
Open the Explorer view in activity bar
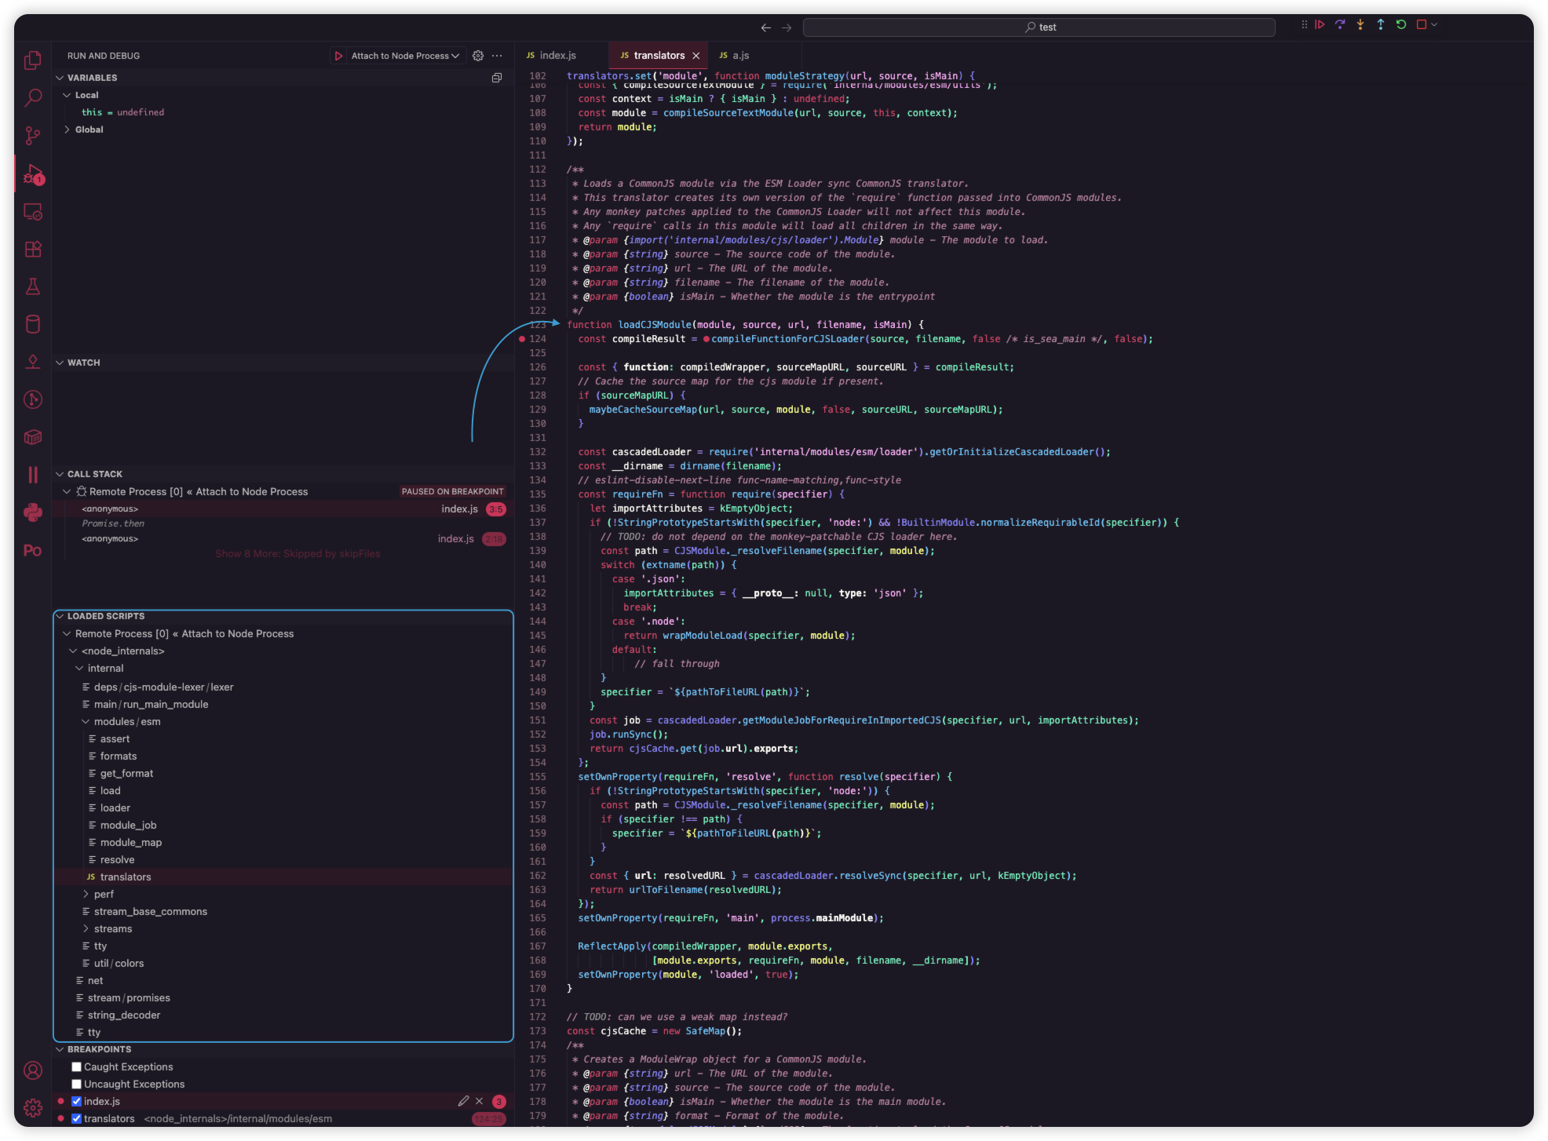click(33, 60)
